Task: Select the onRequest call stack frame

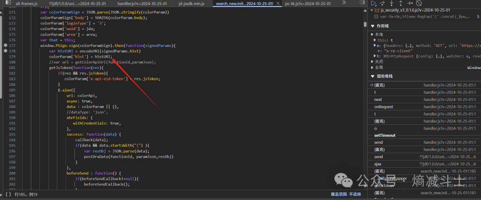Action: (x=384, y=107)
